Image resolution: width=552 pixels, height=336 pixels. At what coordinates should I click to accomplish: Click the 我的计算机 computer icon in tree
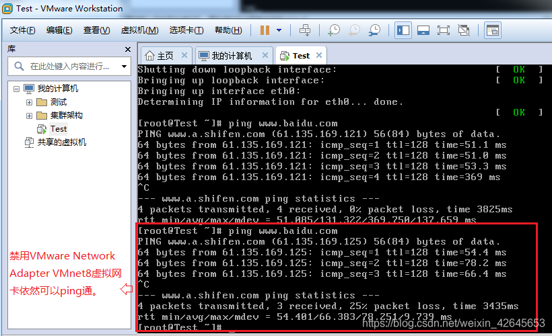click(x=29, y=89)
